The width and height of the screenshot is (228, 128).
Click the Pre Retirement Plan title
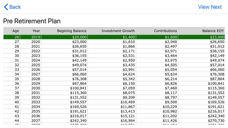[32, 21]
